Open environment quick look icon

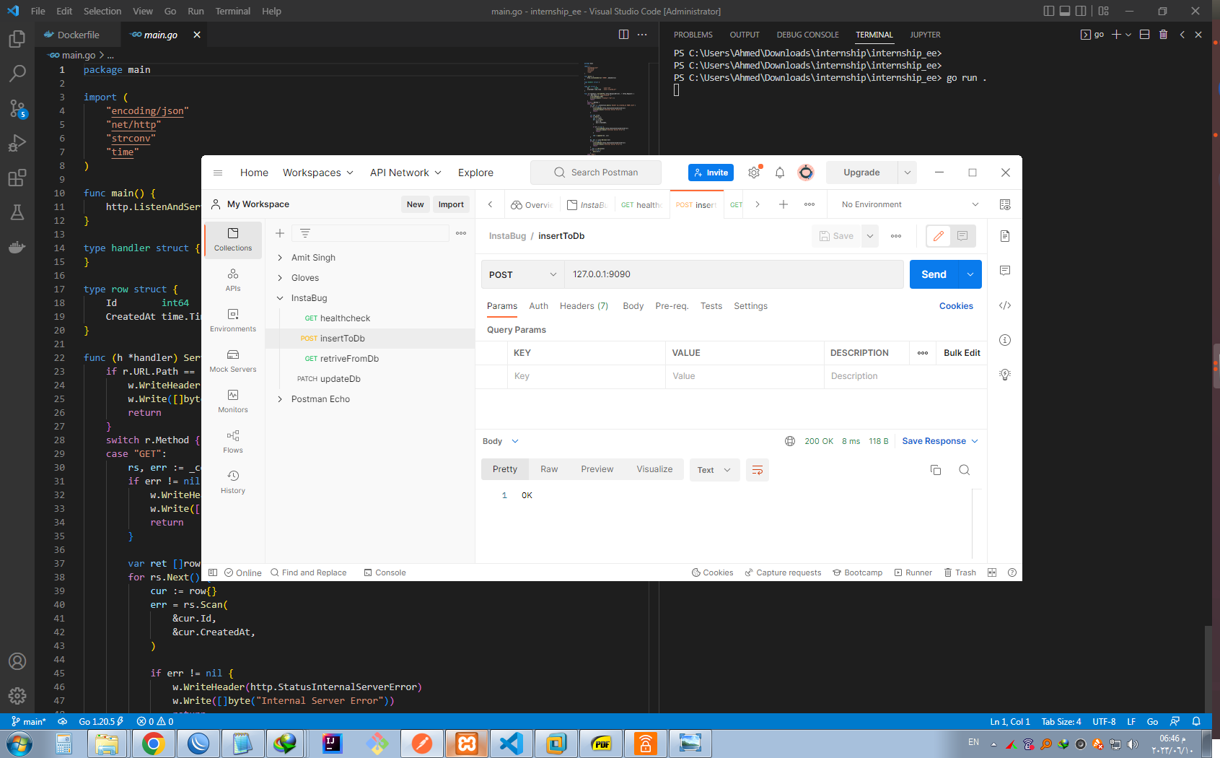[x=1005, y=204]
